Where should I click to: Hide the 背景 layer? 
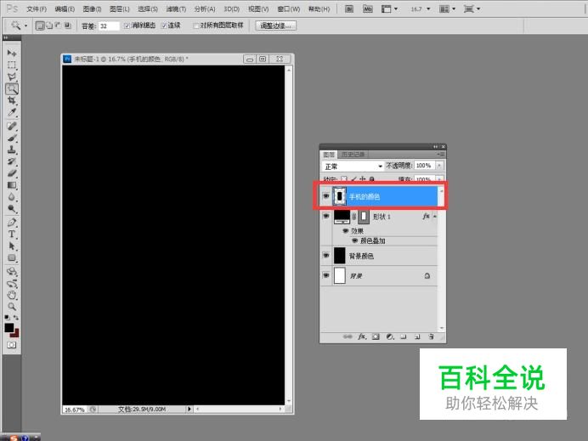point(326,275)
